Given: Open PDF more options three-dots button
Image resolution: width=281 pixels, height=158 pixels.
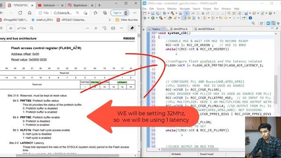Looking at the screenshot, I should [122, 28].
